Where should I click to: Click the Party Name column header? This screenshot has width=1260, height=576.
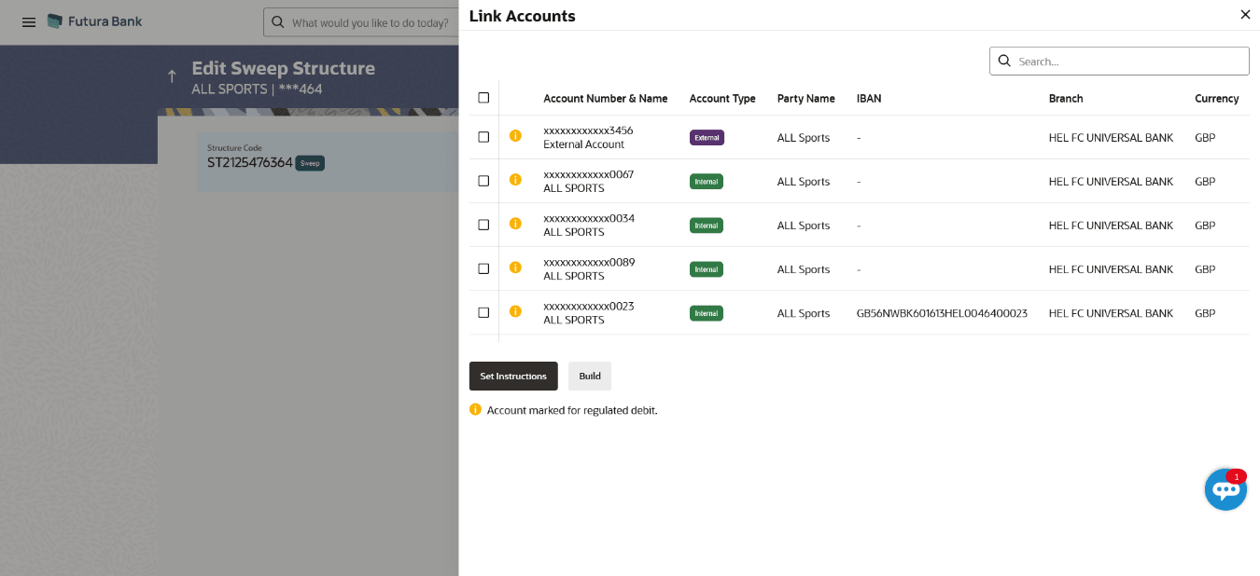tap(806, 98)
